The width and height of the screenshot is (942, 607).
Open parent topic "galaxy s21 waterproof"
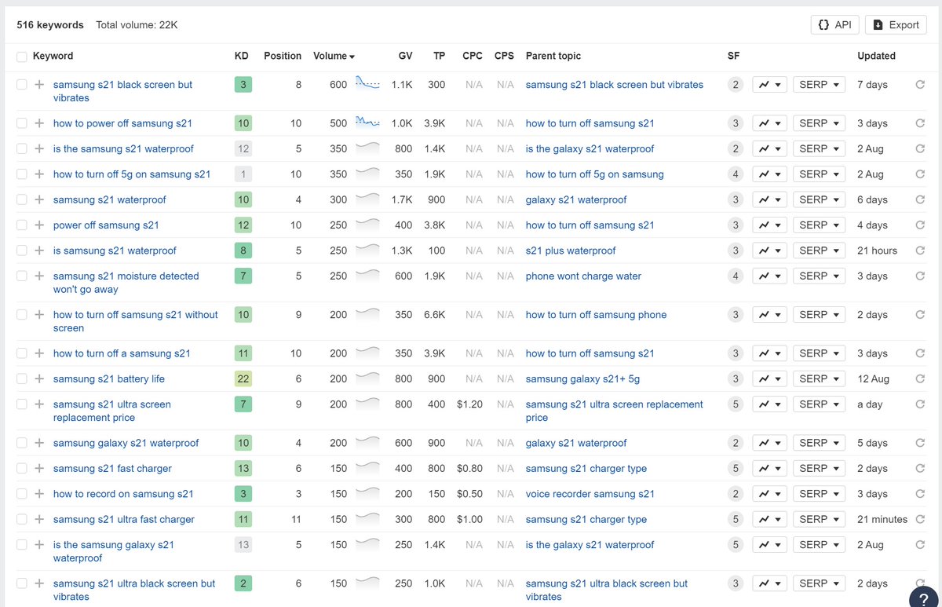coord(578,199)
